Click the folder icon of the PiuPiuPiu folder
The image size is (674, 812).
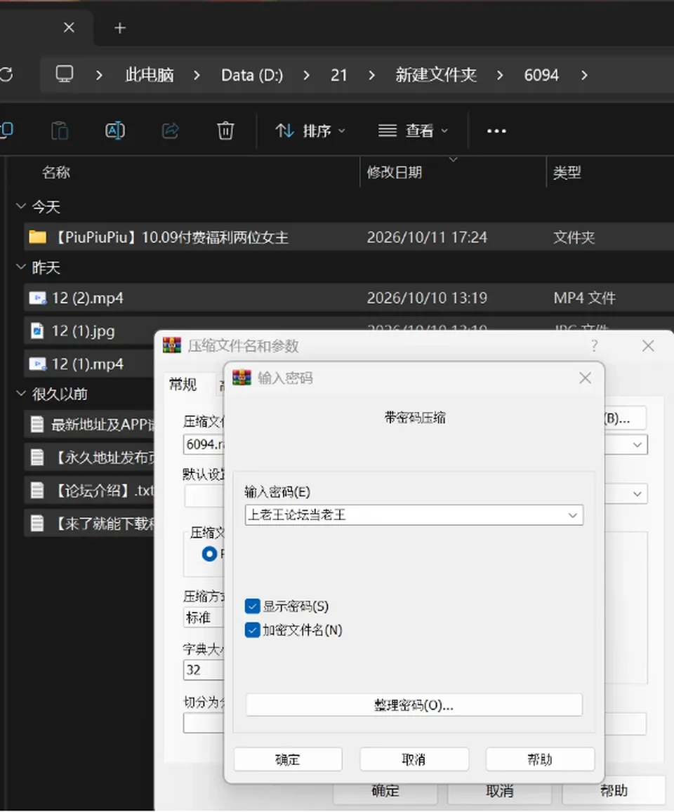37,237
